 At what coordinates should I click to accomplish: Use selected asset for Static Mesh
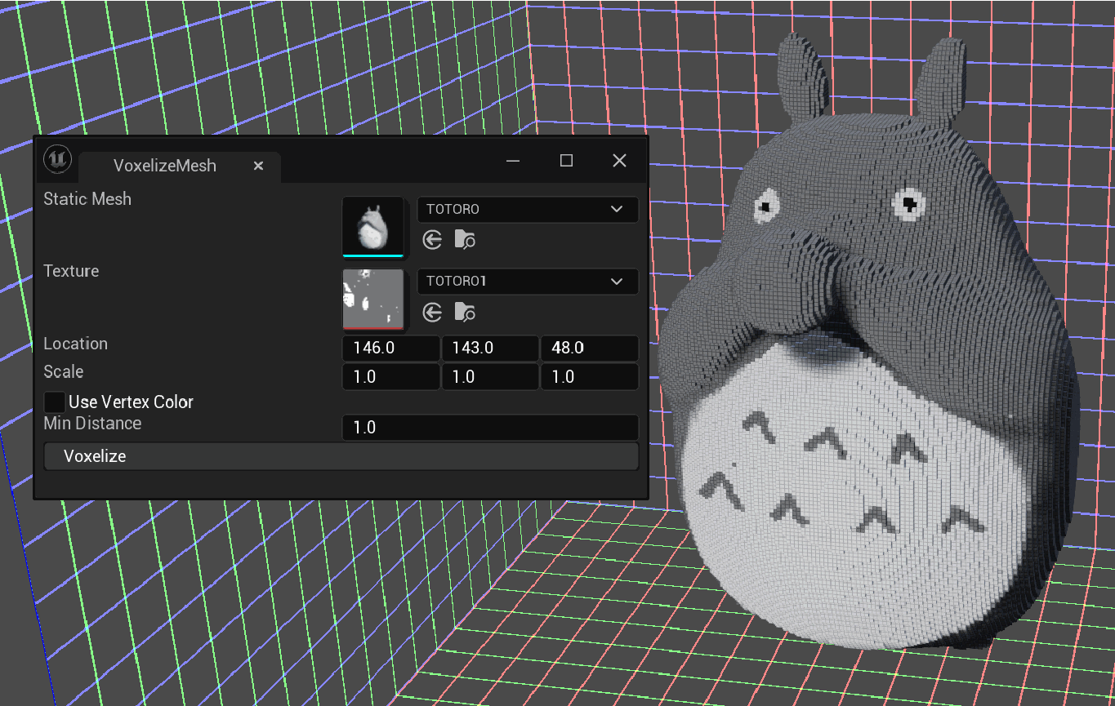[x=433, y=240]
